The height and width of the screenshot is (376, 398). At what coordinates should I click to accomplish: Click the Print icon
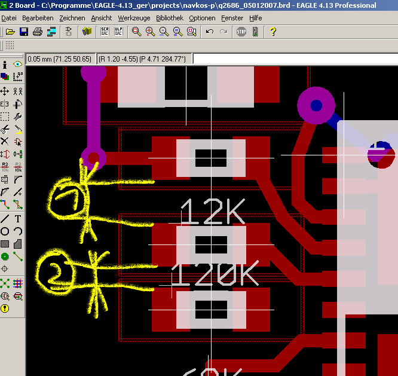pos(38,32)
